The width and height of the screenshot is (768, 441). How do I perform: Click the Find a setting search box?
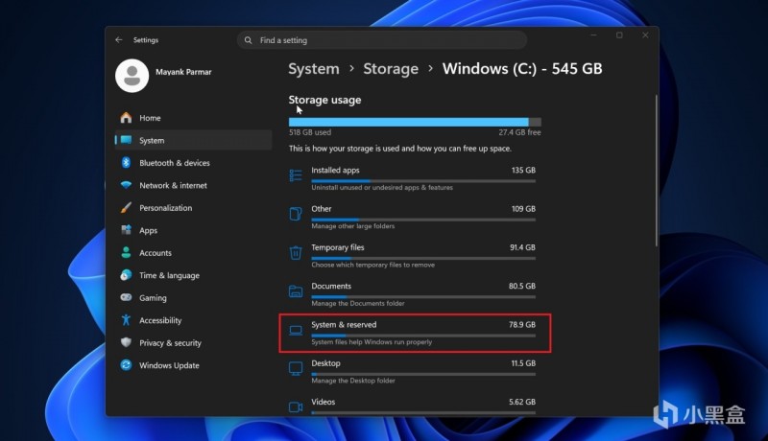coord(382,40)
